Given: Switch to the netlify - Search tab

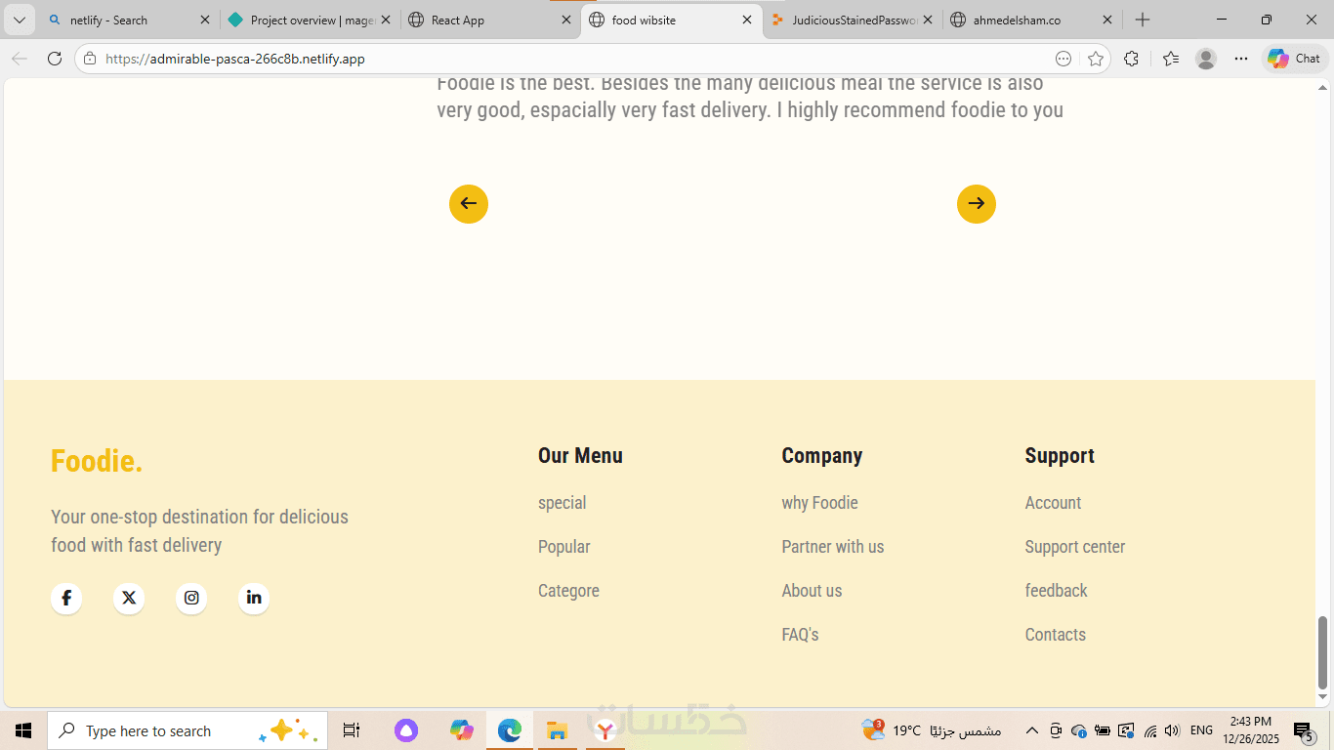Looking at the screenshot, I should 129,20.
